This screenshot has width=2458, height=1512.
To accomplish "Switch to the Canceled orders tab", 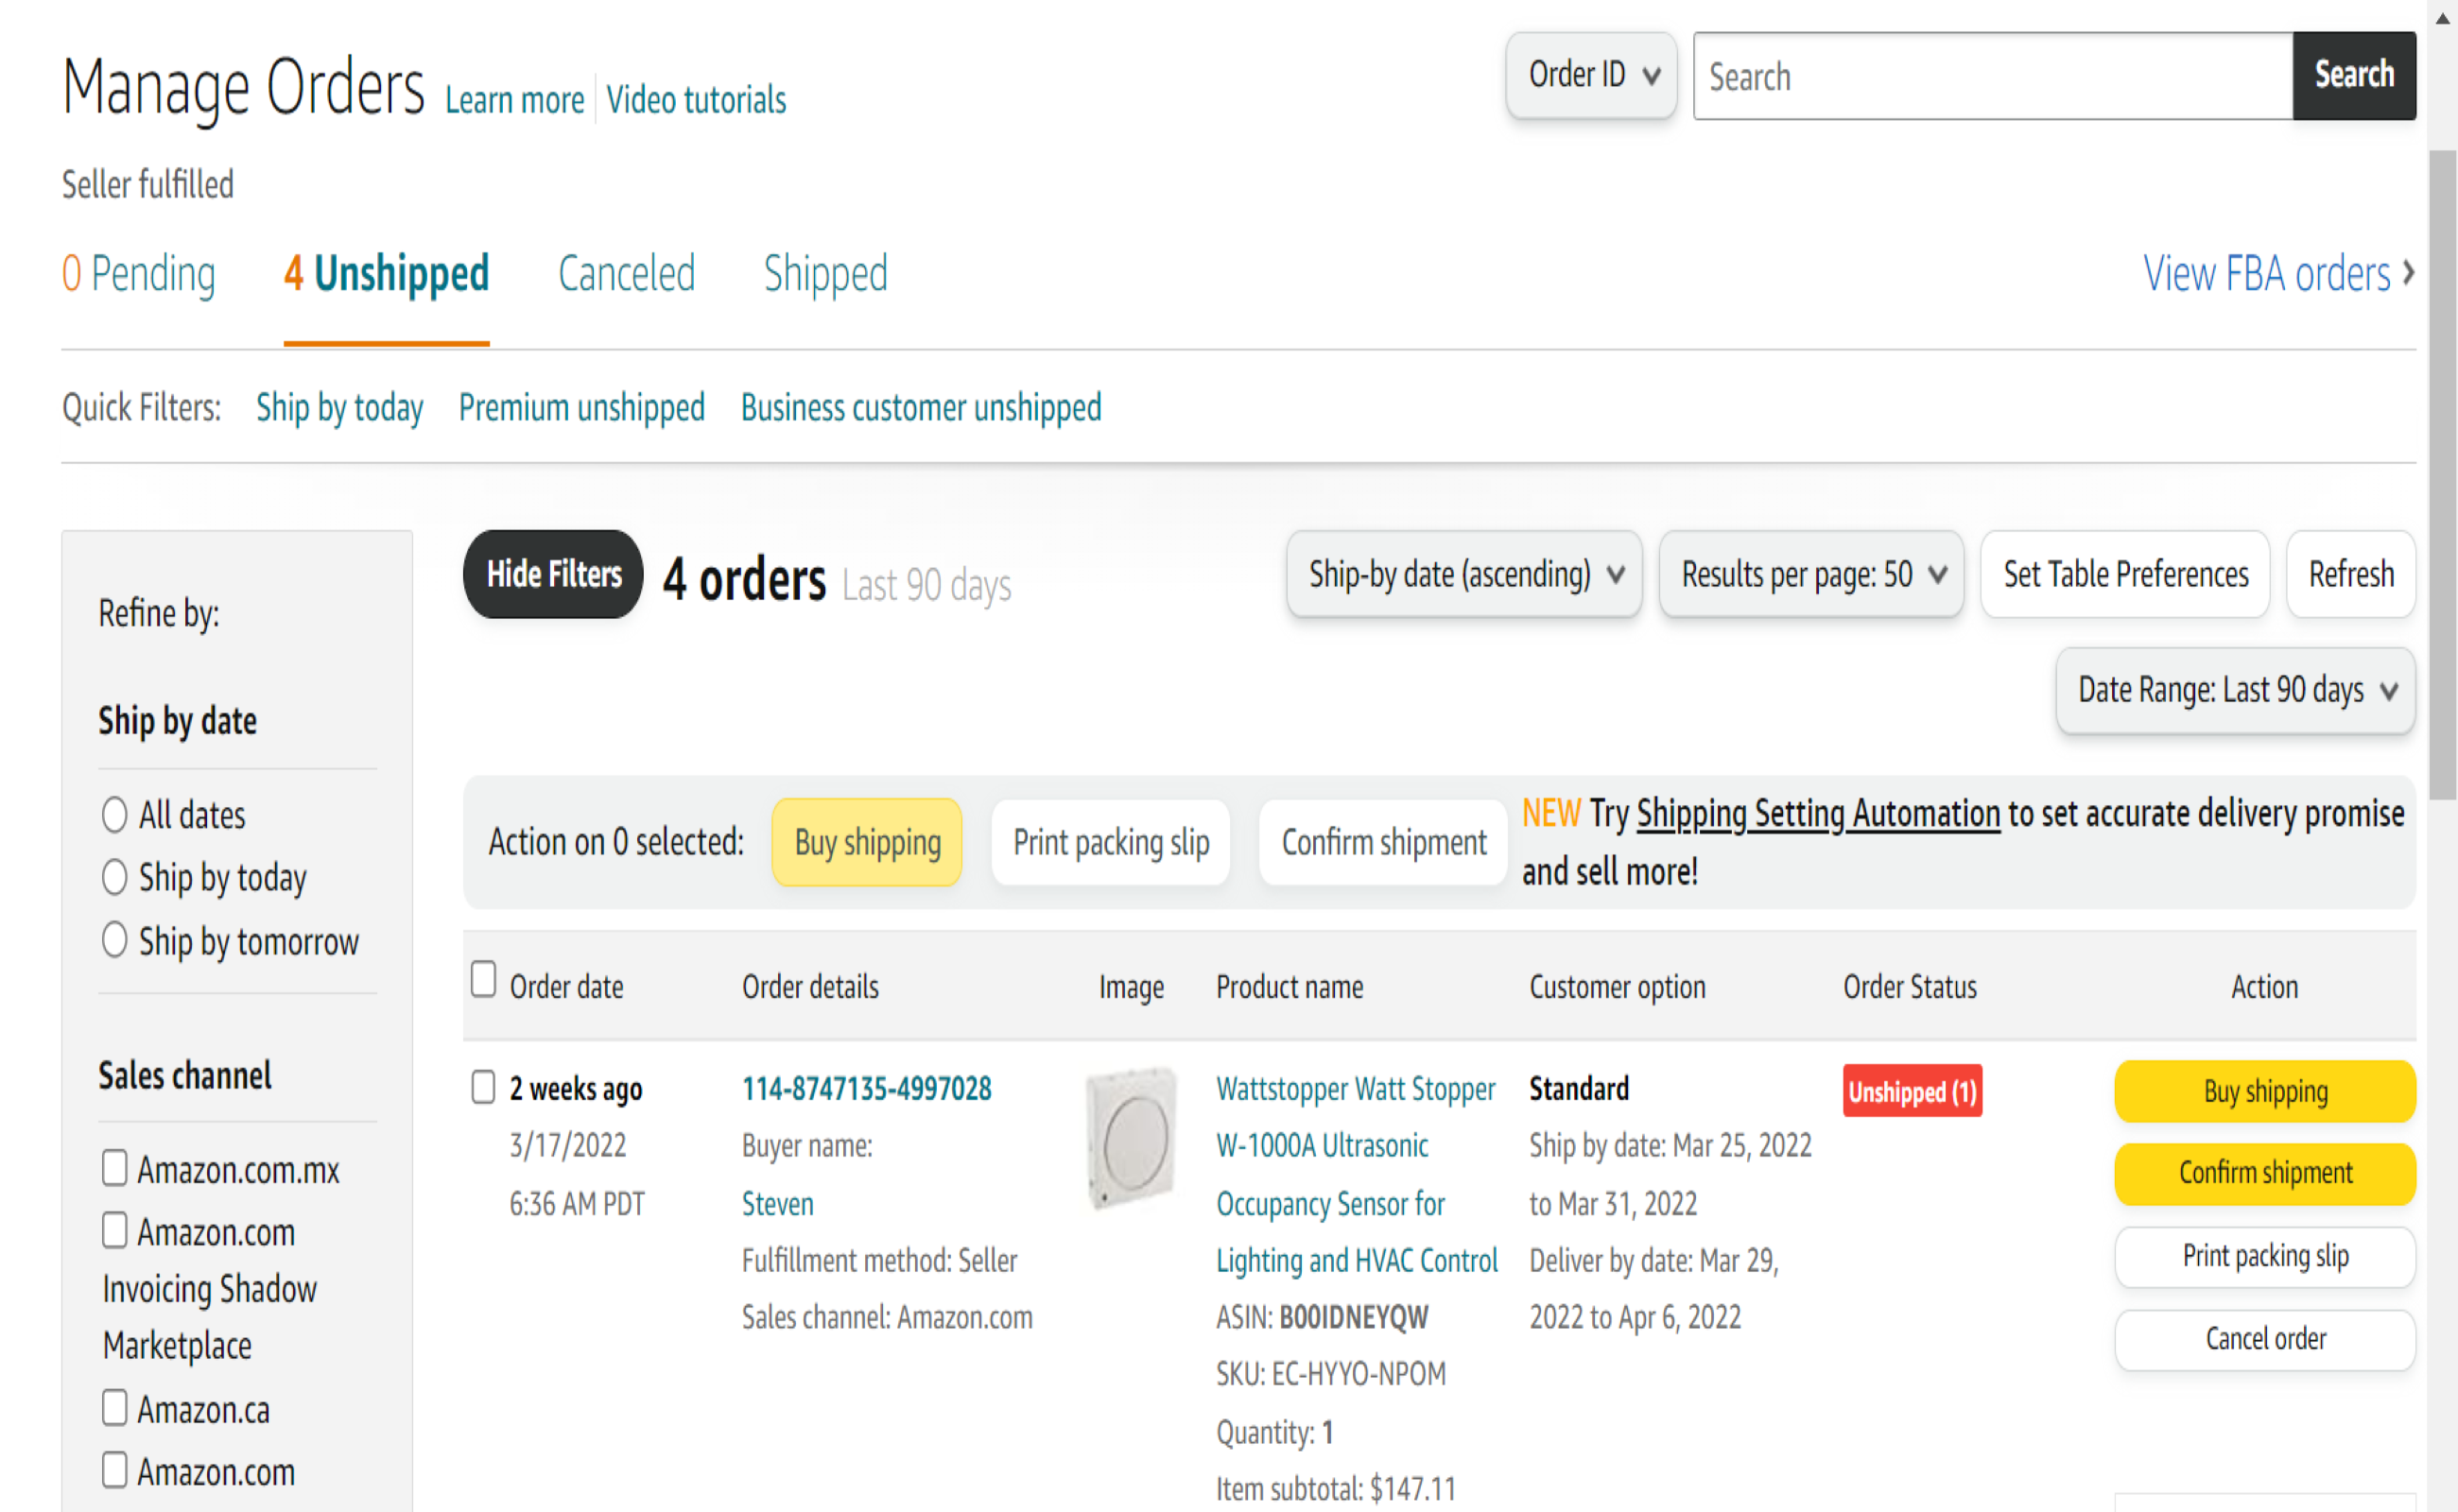I will coord(626,273).
